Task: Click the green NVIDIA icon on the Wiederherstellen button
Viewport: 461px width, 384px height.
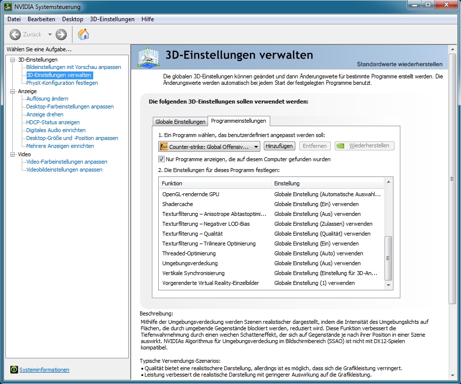Action: click(x=340, y=146)
